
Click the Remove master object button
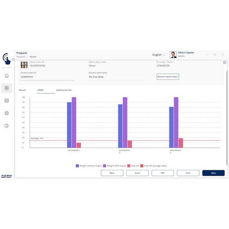[168, 77]
